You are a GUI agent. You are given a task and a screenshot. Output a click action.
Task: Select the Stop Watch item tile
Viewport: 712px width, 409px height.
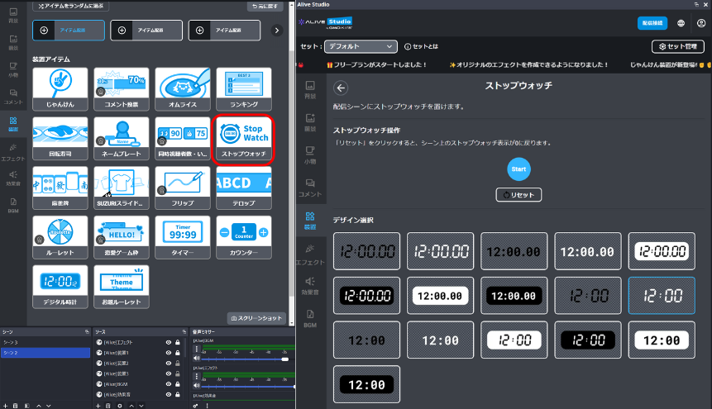pos(244,137)
